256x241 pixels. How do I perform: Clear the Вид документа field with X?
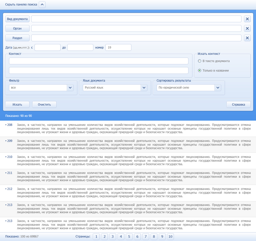[247, 19]
